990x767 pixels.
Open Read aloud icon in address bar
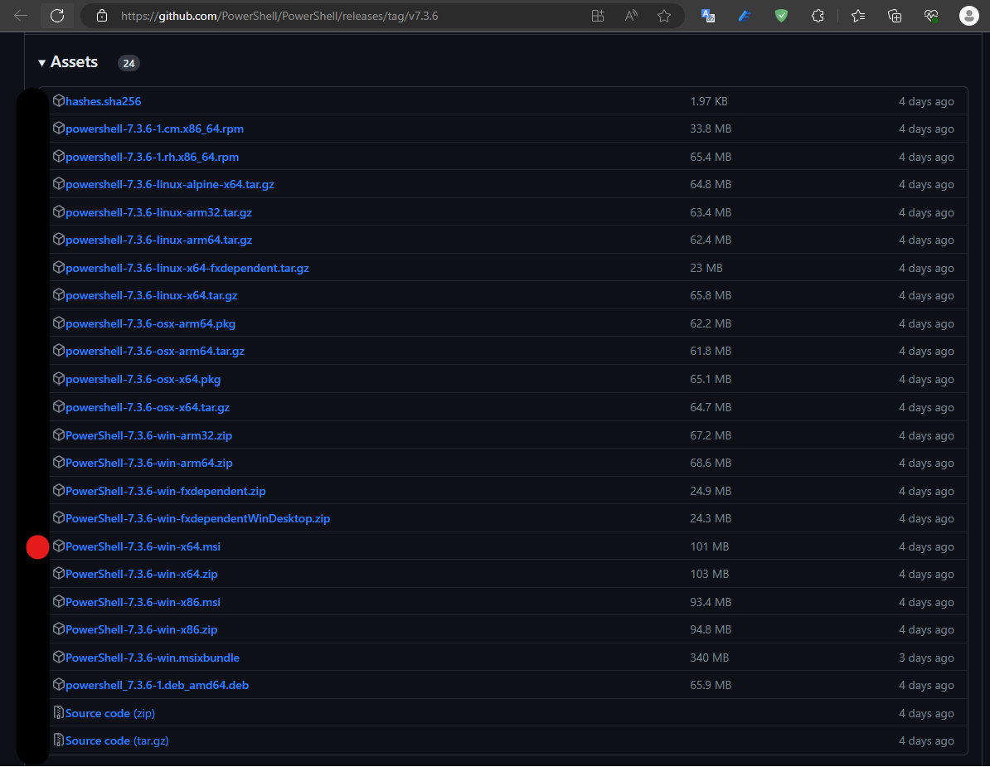click(631, 16)
